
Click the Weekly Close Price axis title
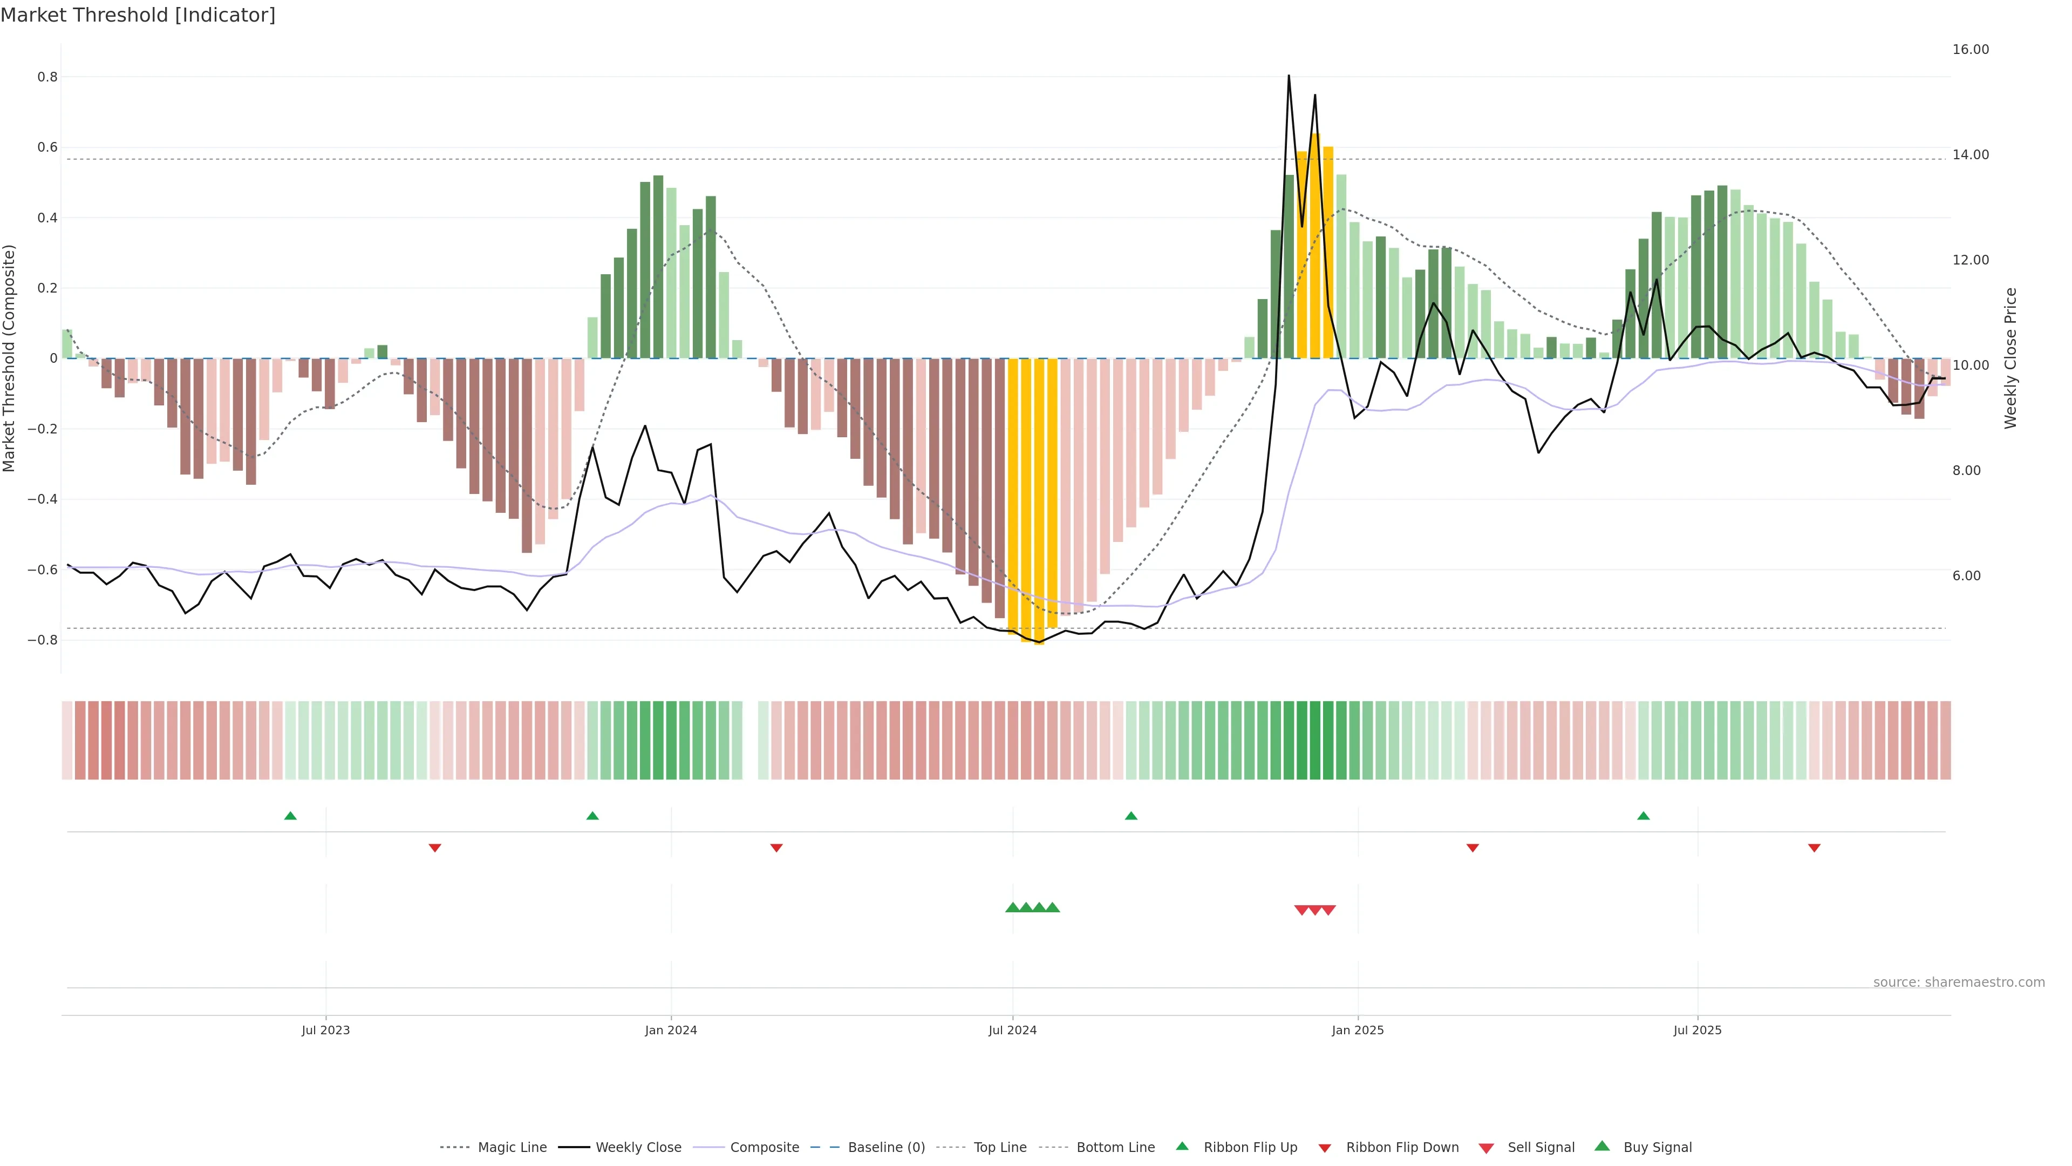2011,358
